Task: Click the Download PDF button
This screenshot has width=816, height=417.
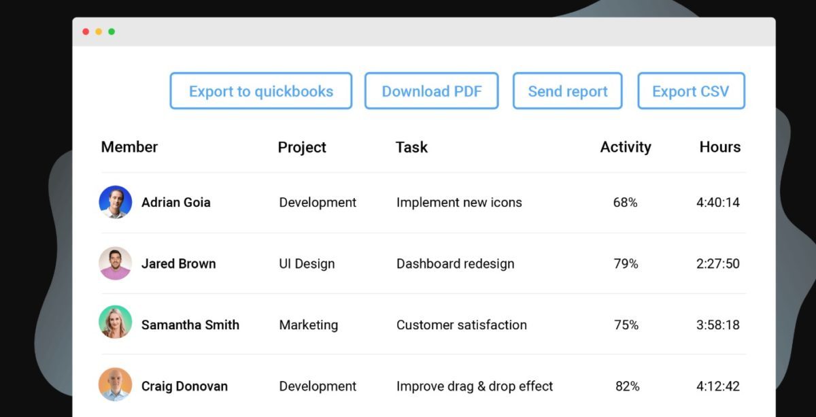Action: (x=432, y=90)
